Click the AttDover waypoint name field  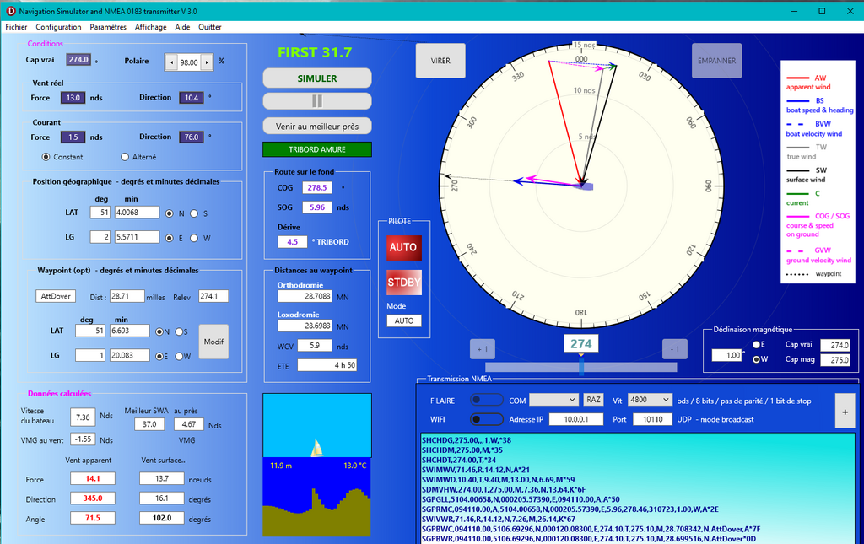click(x=56, y=296)
